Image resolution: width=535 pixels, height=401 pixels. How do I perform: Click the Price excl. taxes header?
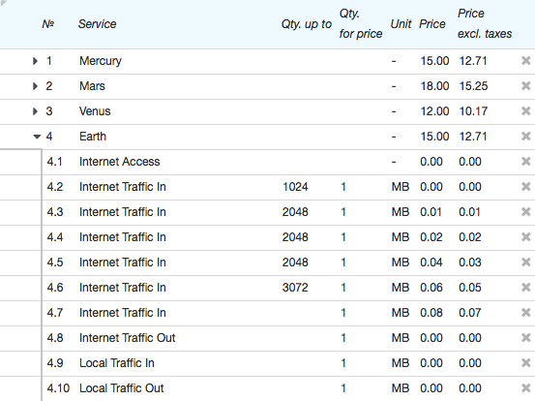pos(485,23)
